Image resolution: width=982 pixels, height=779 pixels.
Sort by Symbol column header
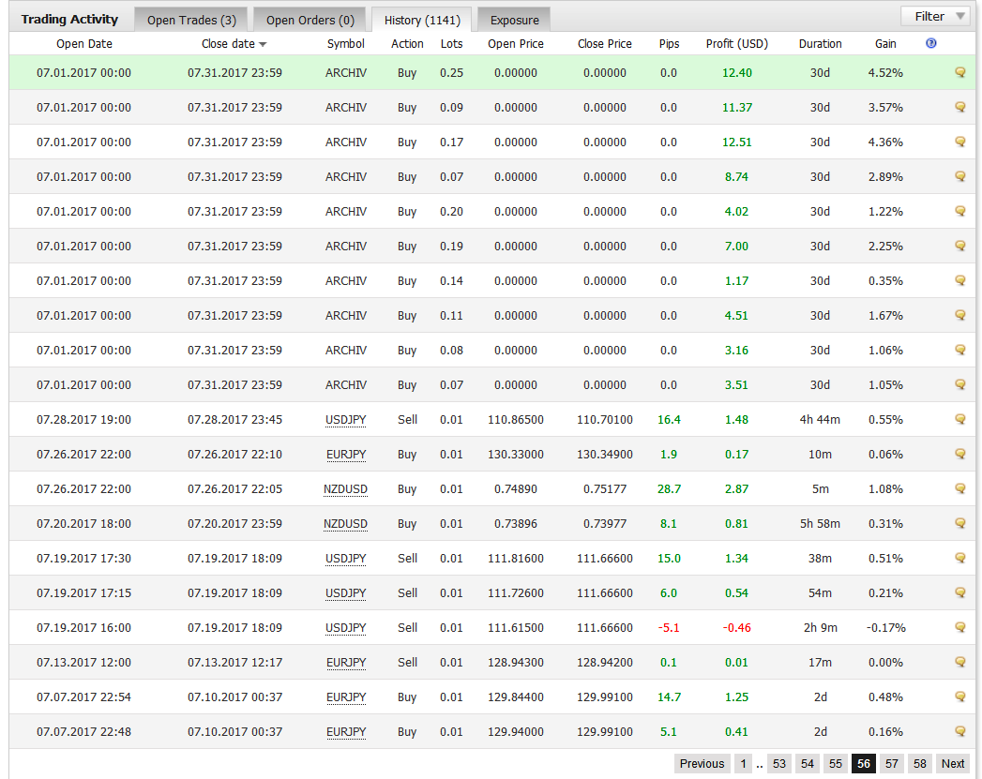pyautogui.click(x=346, y=44)
